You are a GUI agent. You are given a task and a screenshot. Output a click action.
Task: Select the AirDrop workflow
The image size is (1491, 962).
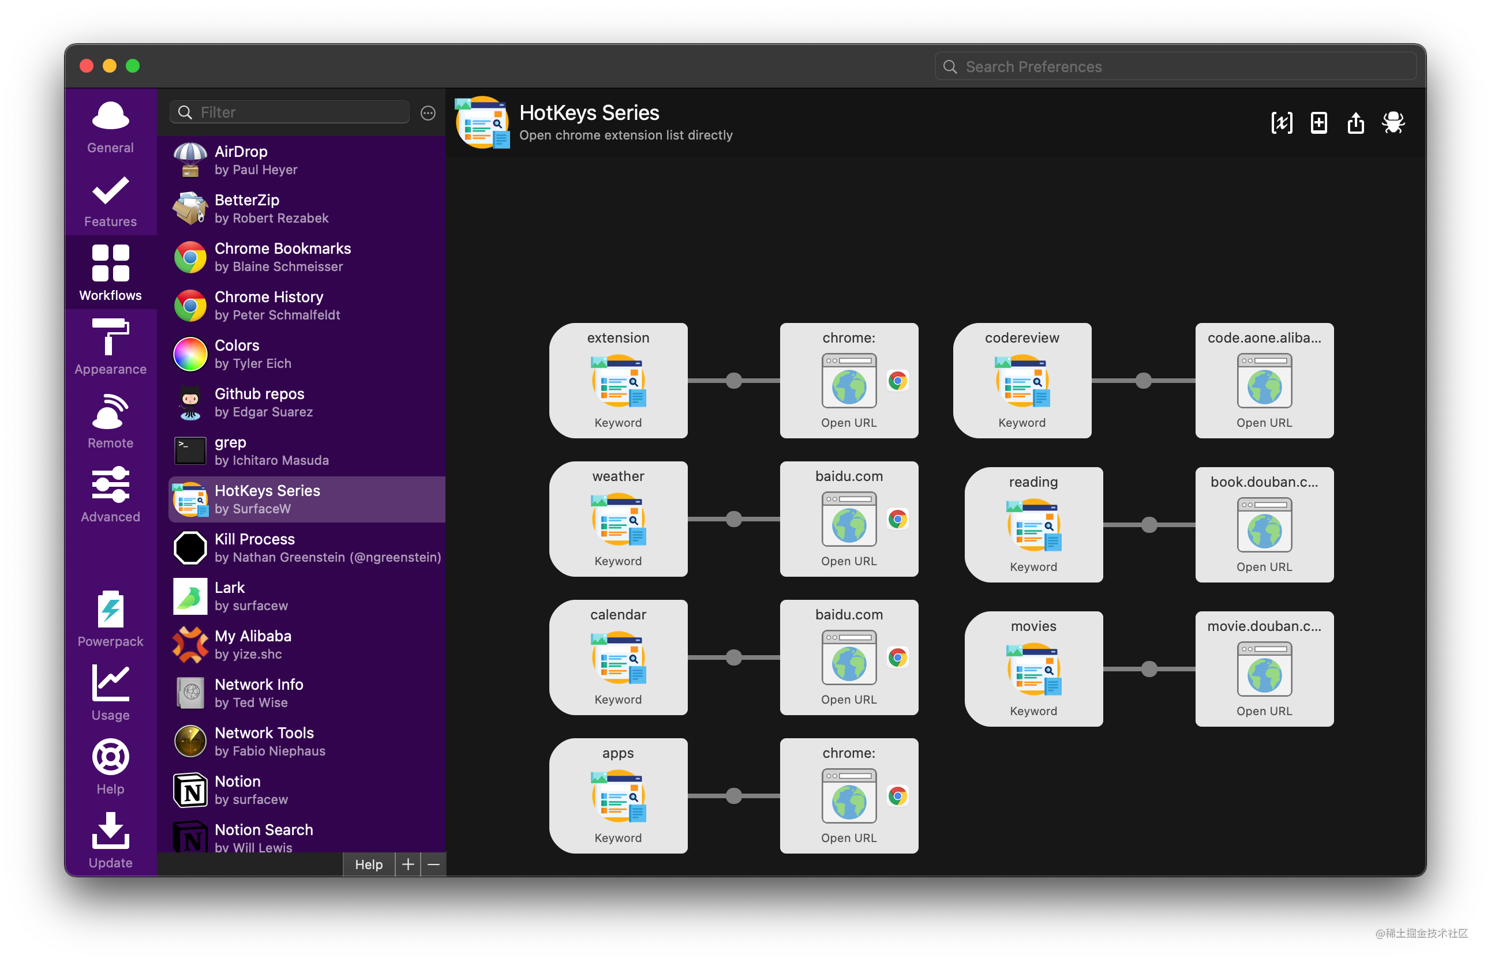point(307,160)
